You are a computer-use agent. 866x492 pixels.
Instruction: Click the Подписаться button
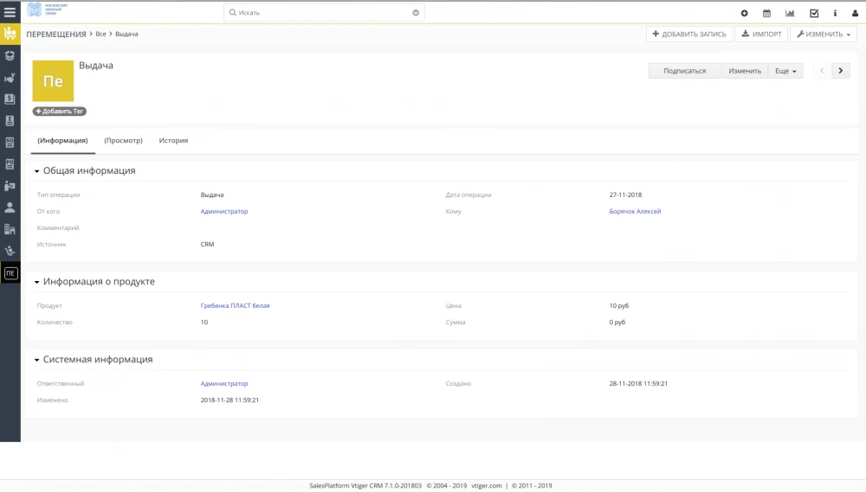684,71
